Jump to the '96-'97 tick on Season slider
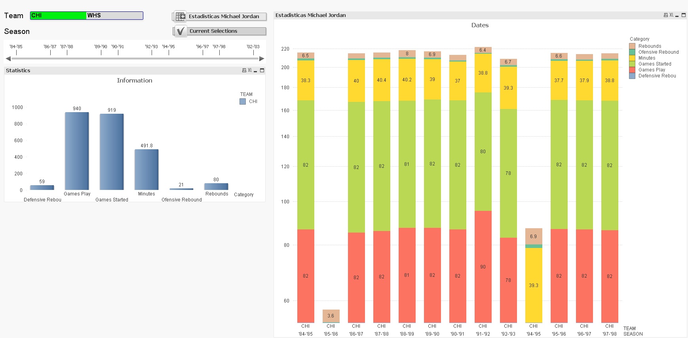 tap(203, 47)
